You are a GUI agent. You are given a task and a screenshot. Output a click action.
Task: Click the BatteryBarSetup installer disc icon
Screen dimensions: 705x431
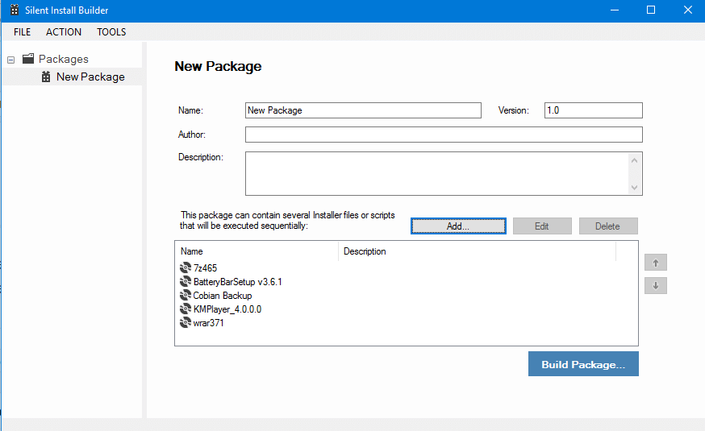tap(186, 281)
